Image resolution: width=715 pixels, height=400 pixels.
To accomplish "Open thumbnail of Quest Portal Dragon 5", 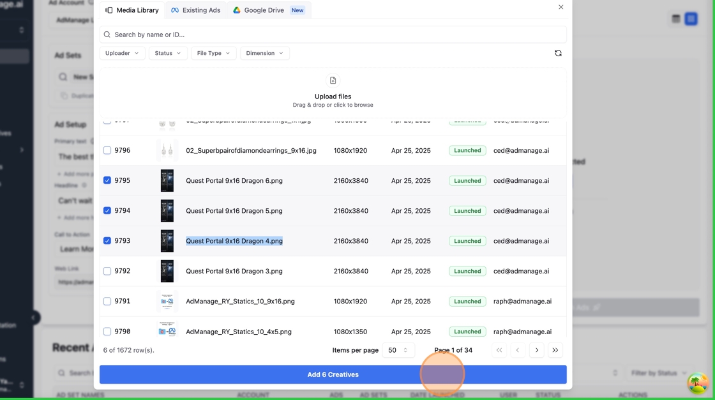I will pyautogui.click(x=167, y=210).
